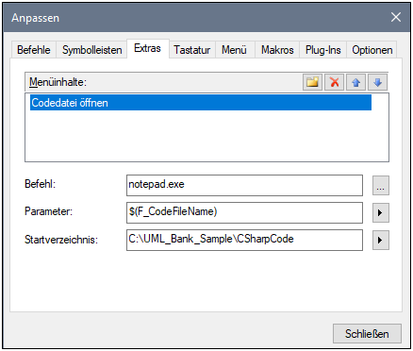413x351 pixels.
Task: Add a new menu entry via folder icon
Action: 312,82
